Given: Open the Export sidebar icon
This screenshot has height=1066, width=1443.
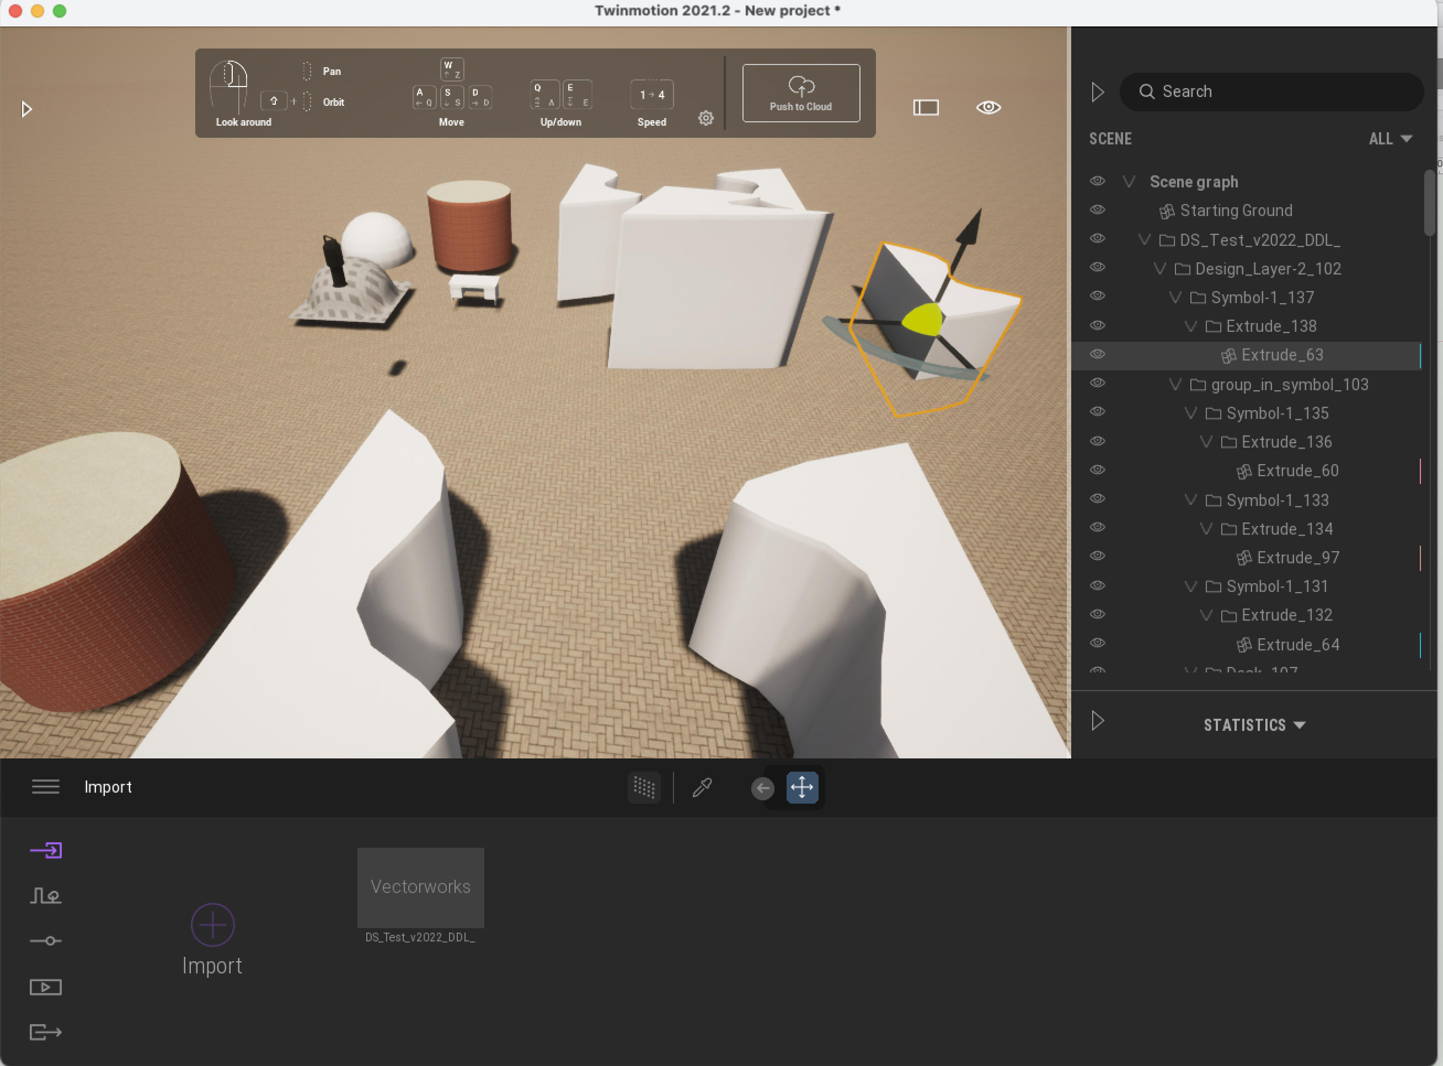Looking at the screenshot, I should click(x=46, y=1032).
